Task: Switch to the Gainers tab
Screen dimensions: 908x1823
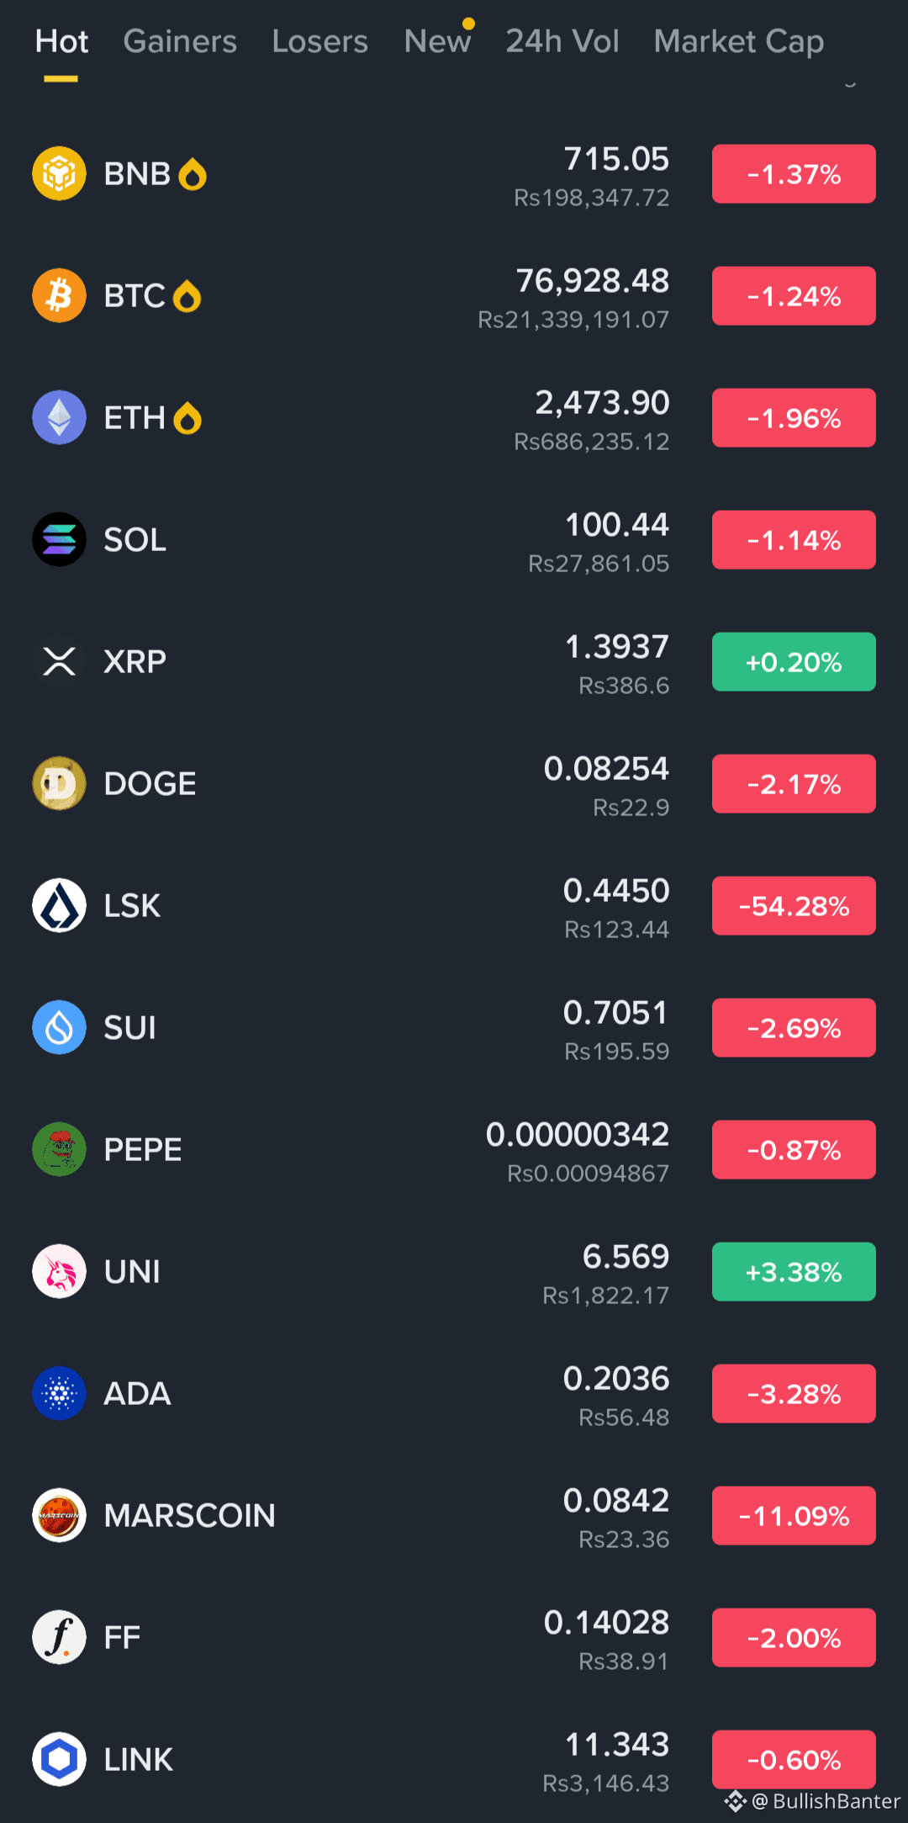Action: coord(180,41)
